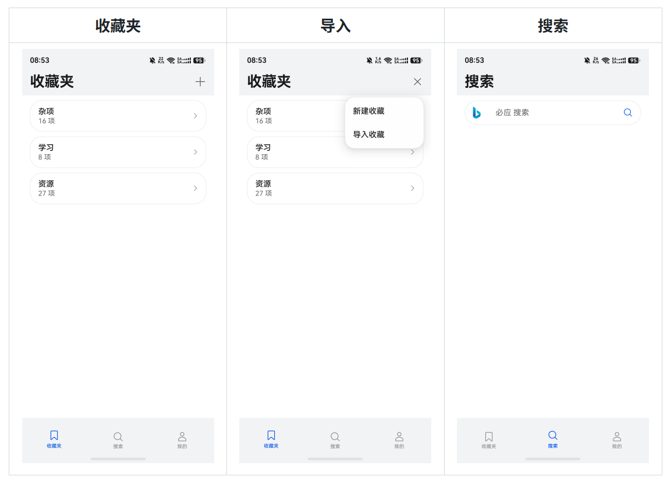Tap the plus icon in 收藏夹 panel header

[200, 81]
